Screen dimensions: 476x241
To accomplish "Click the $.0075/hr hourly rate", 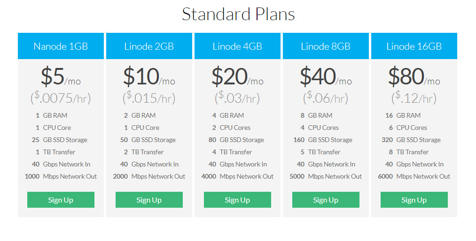I will (61, 98).
